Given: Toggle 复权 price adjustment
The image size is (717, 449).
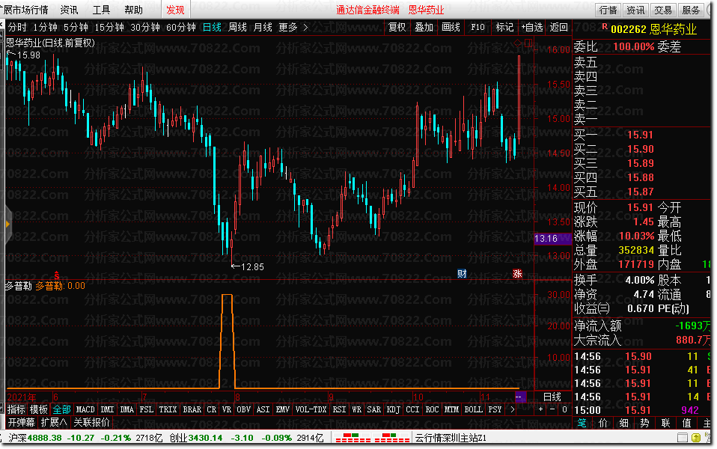Looking at the screenshot, I should click(397, 28).
